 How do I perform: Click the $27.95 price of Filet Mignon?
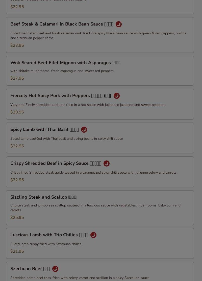pyautogui.click(x=17, y=78)
